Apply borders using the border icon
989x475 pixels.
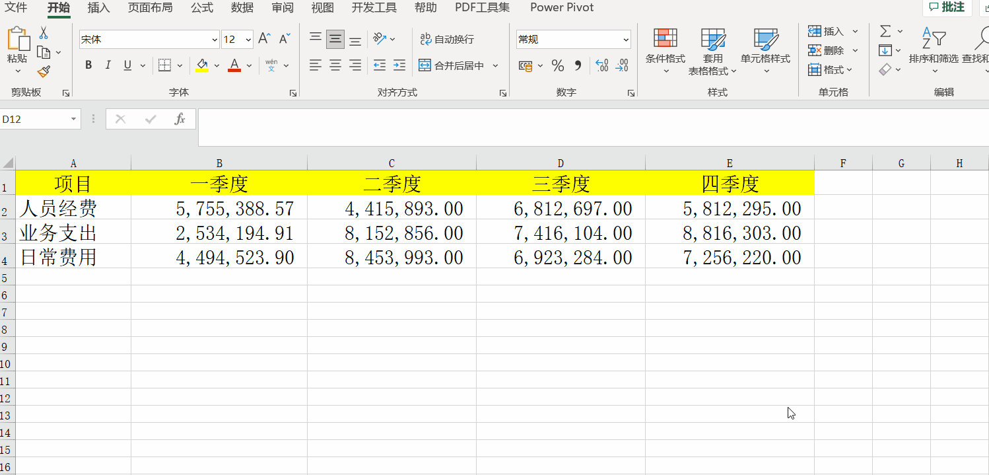164,65
